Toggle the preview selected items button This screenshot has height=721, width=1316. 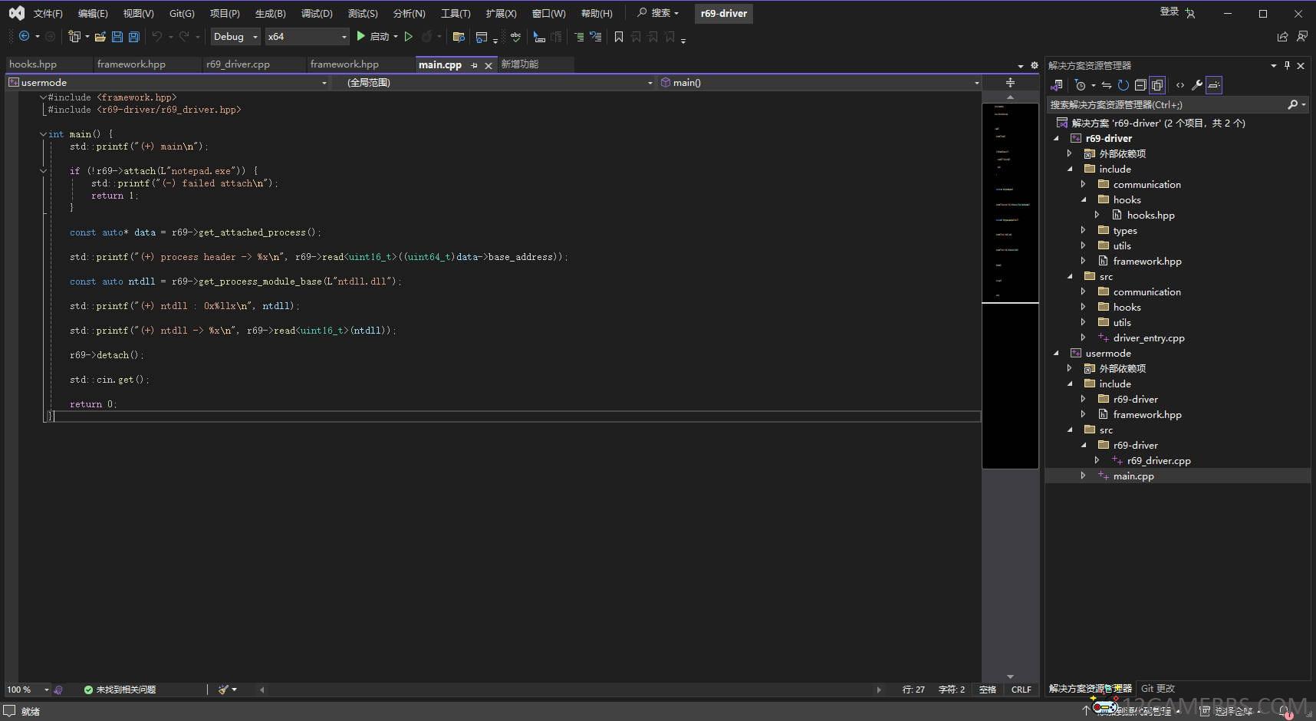(x=1214, y=85)
